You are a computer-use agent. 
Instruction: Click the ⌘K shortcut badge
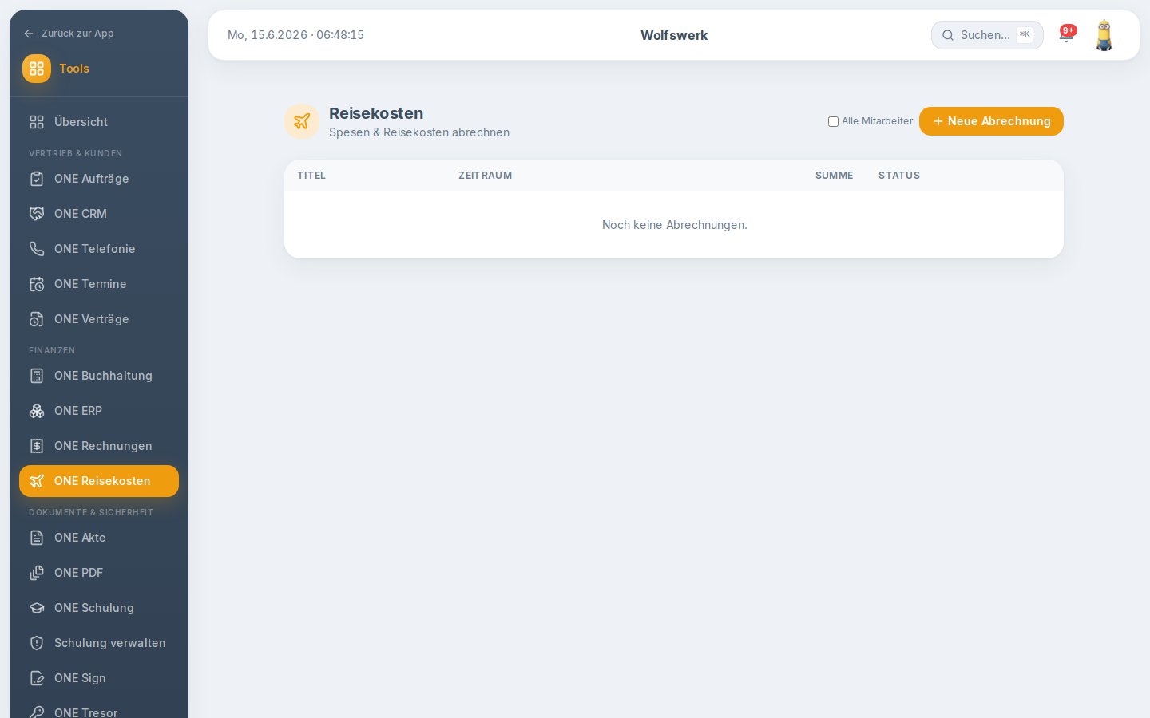[1025, 34]
